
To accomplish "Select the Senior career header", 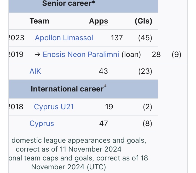I will tap(68, 3).
